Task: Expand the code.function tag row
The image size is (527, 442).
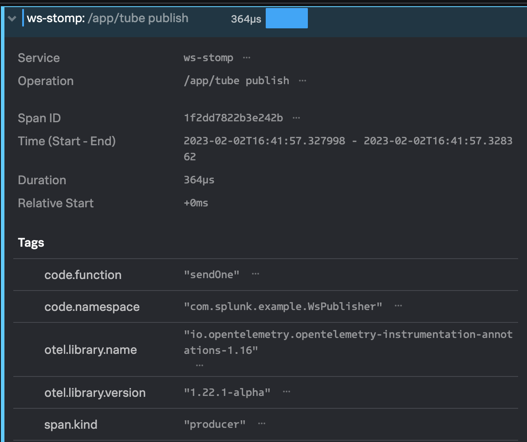Action: [83, 275]
